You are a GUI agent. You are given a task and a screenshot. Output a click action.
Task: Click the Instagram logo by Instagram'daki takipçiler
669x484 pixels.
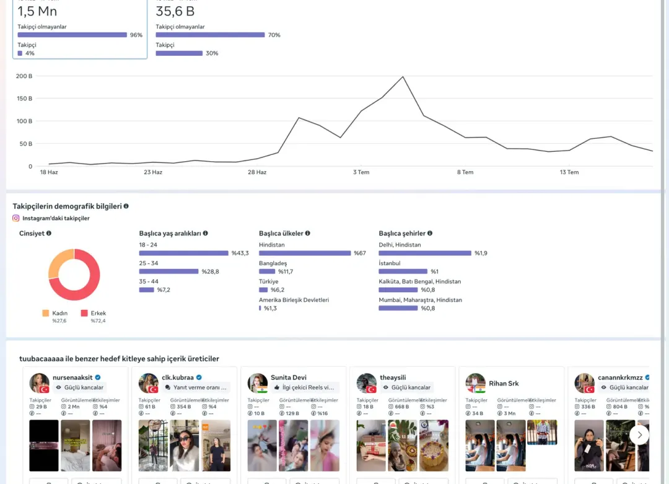coord(15,218)
